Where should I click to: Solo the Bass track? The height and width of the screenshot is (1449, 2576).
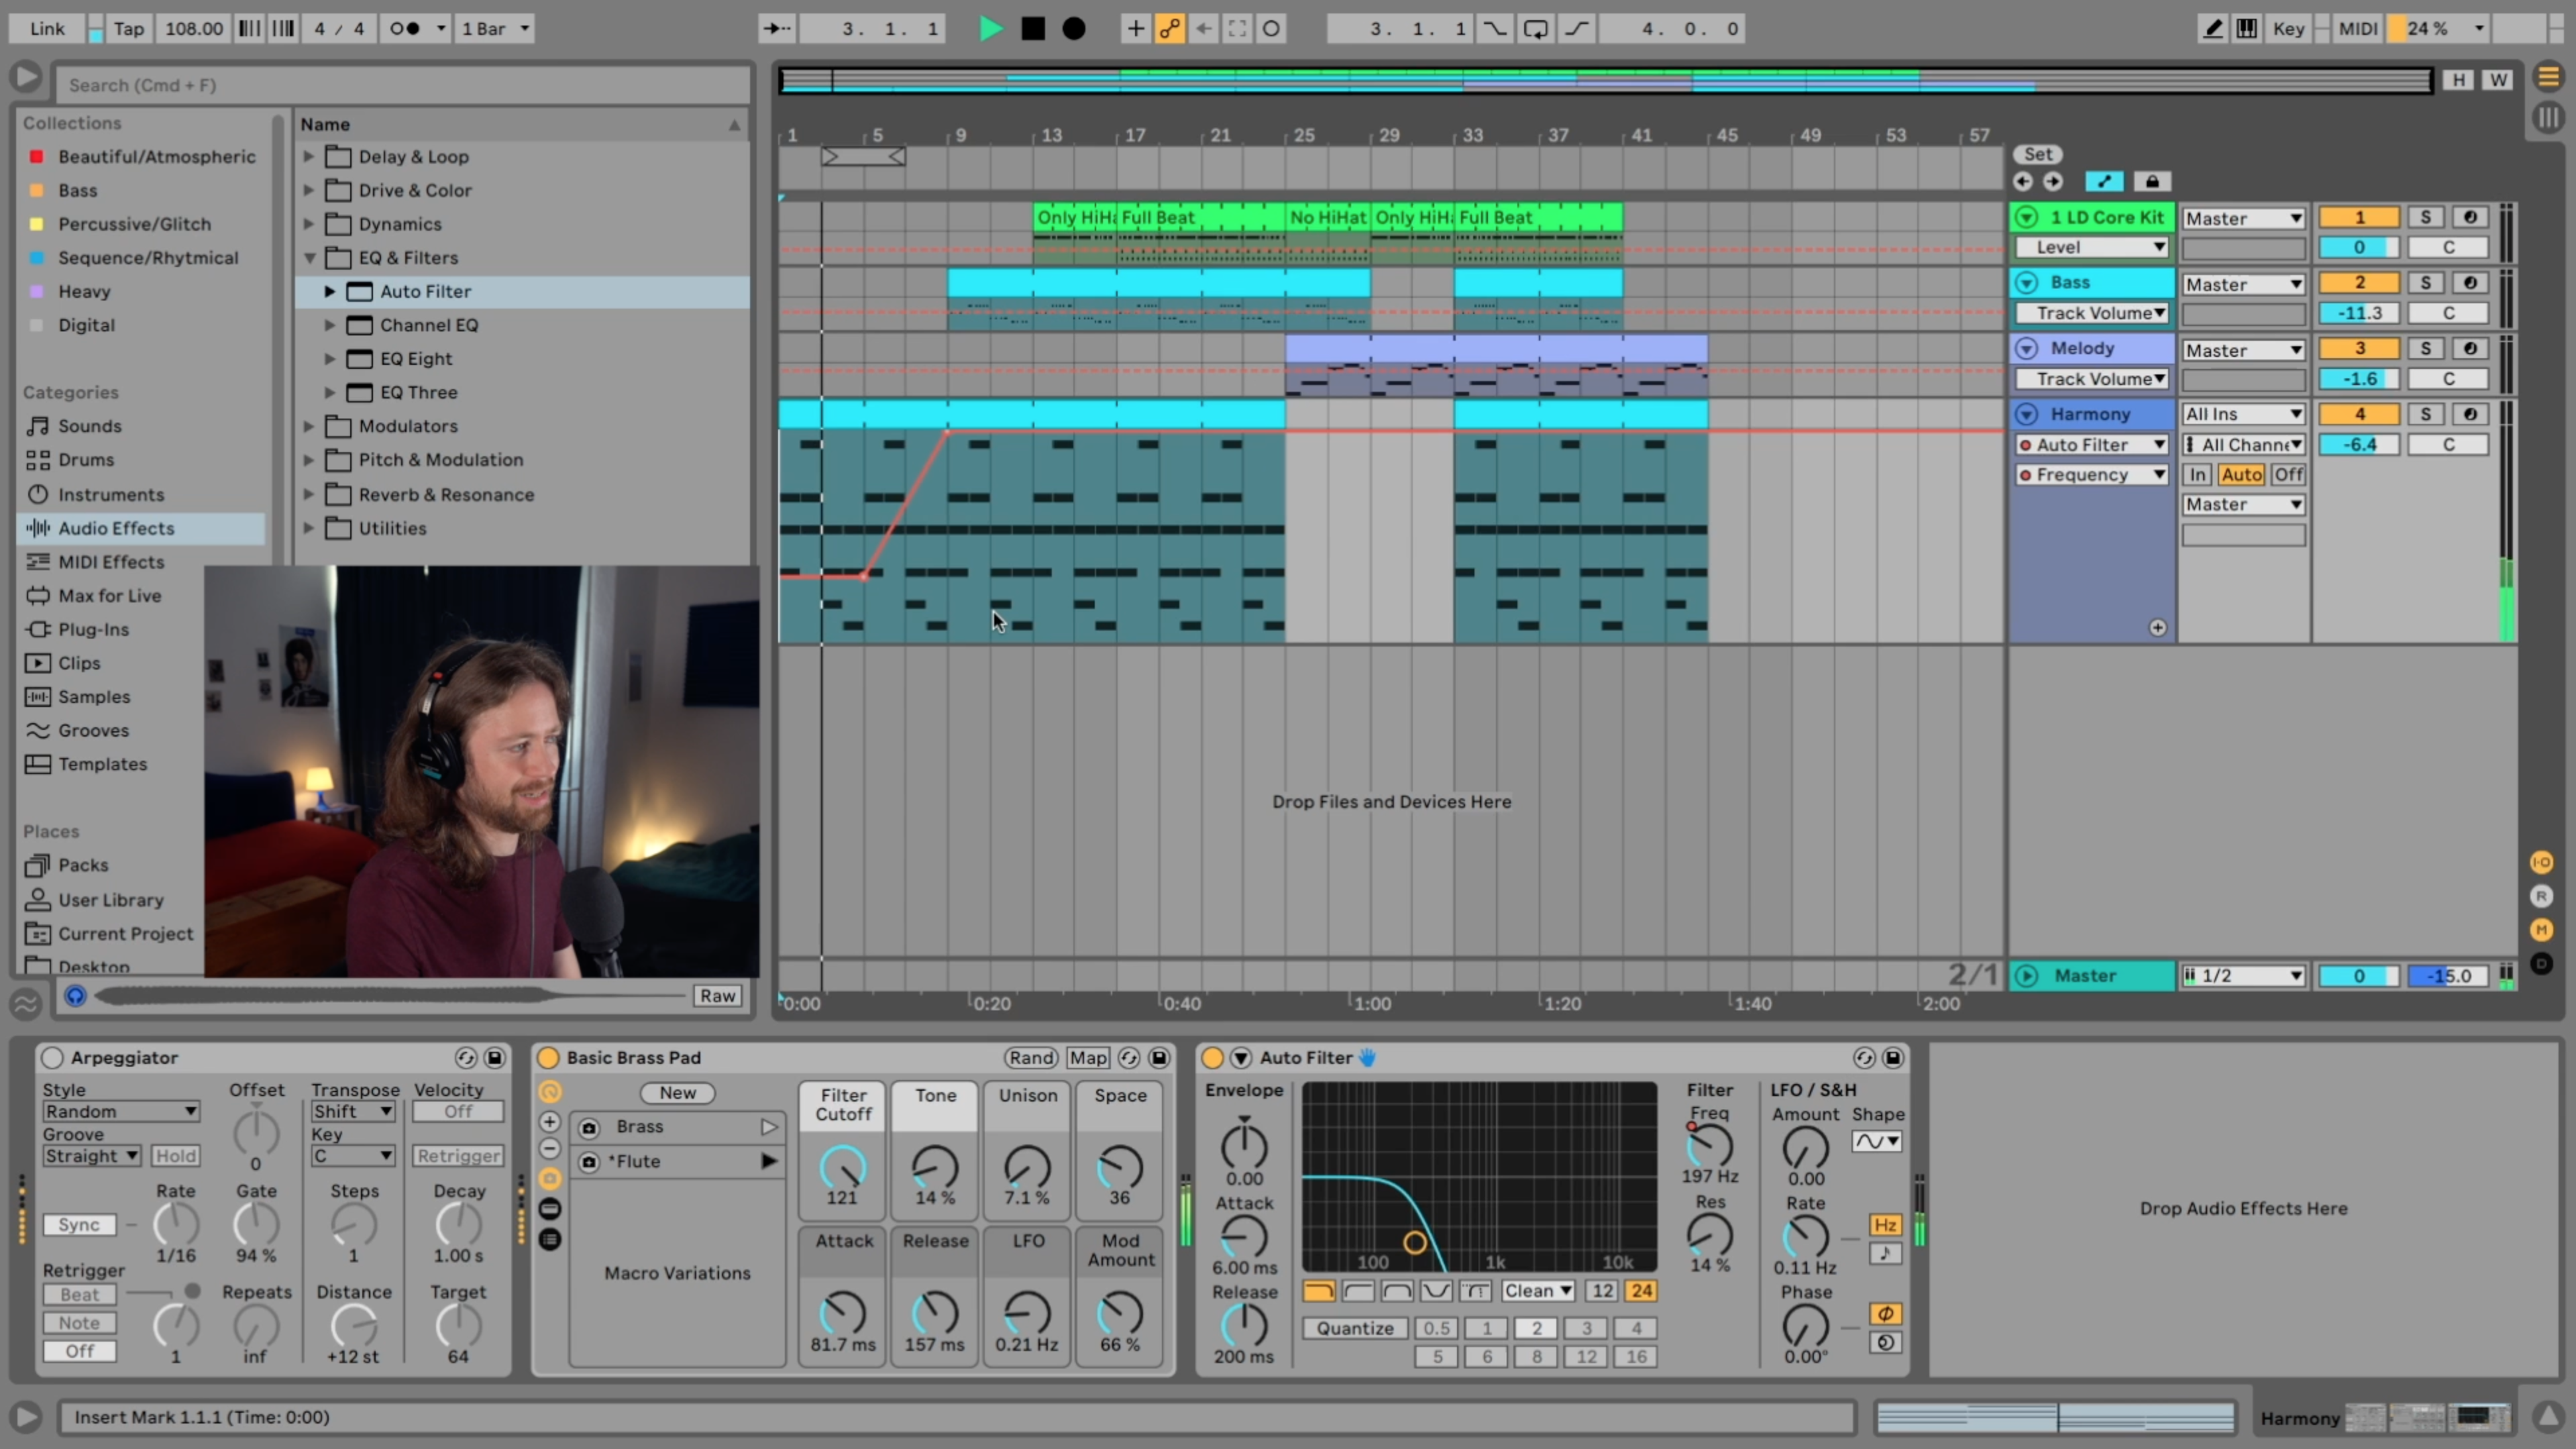[2425, 283]
